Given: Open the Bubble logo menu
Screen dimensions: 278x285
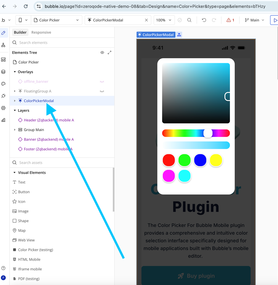Looking at the screenshot, I should click(6, 20).
